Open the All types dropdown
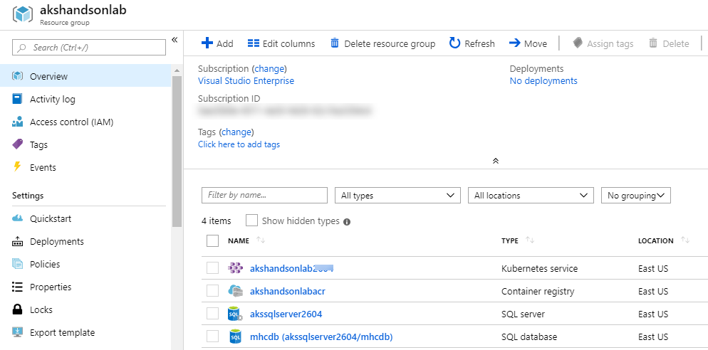 coord(397,196)
